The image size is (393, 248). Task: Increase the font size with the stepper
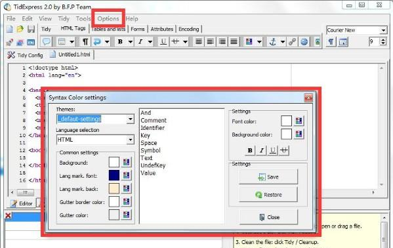(383, 39)
